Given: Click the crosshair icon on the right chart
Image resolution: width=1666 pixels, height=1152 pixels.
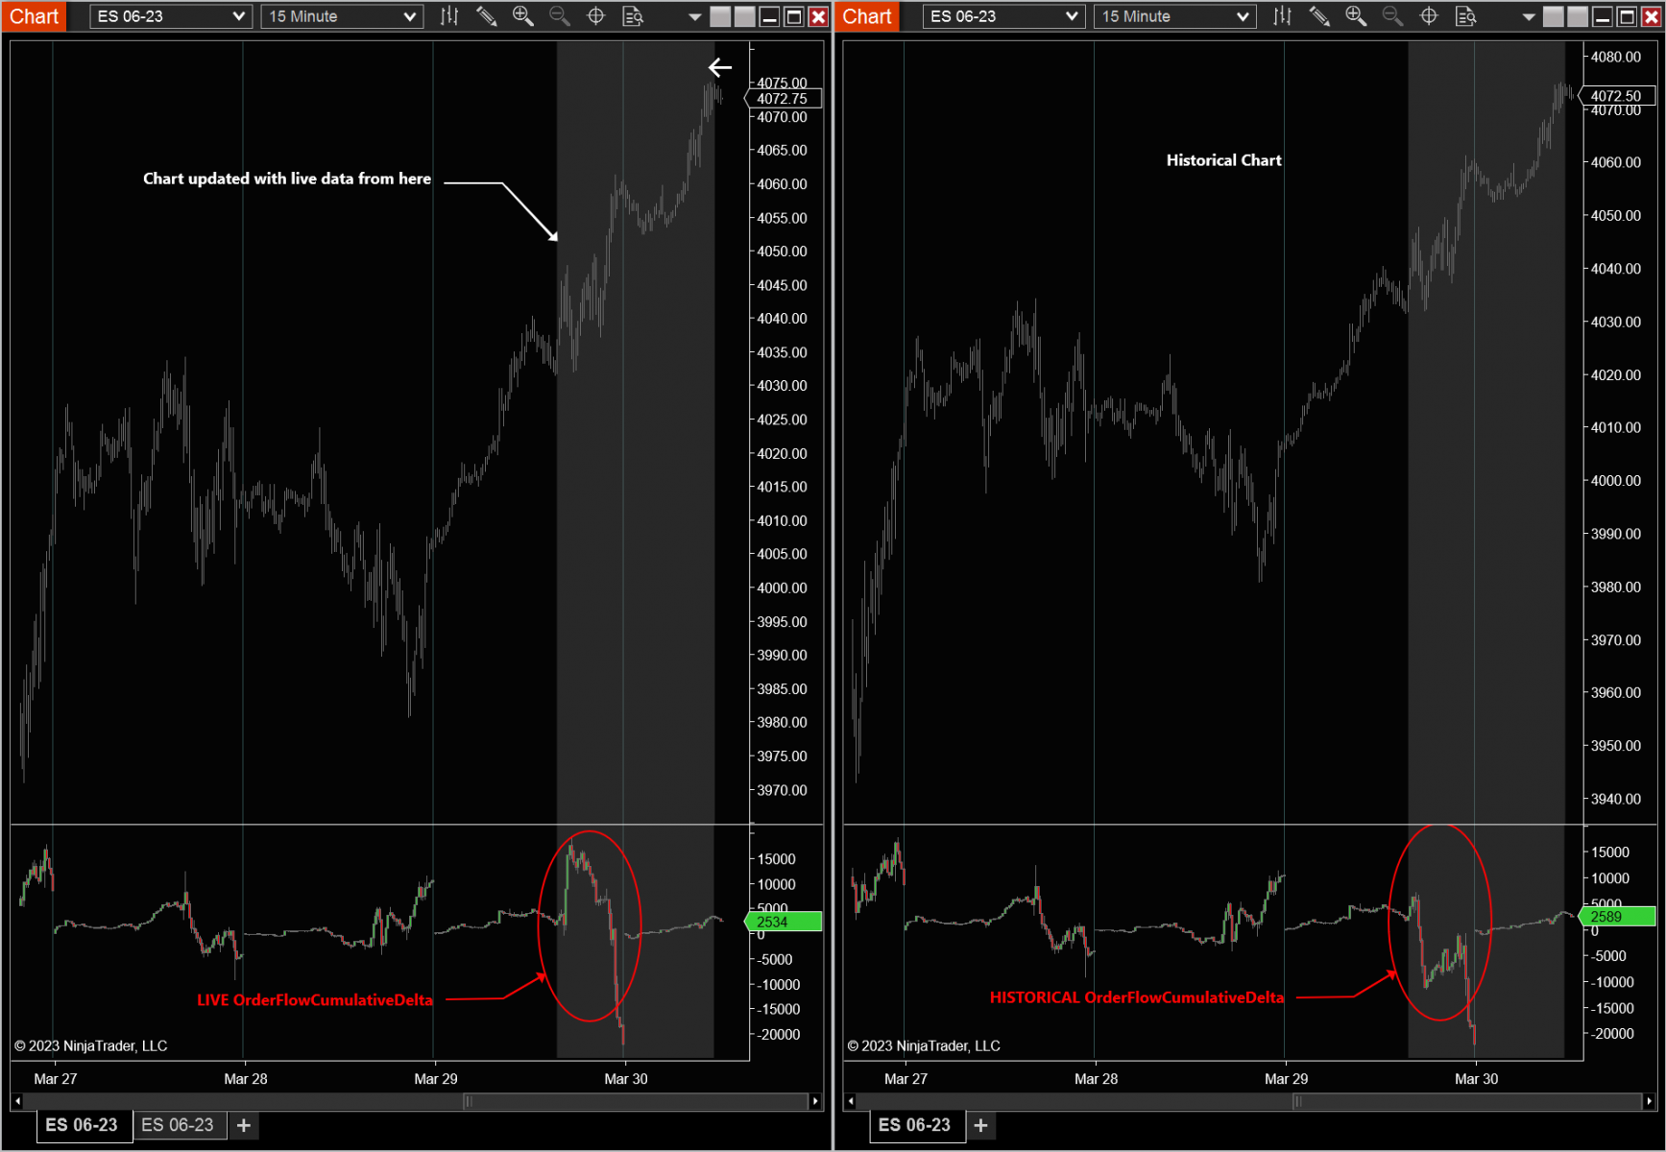Looking at the screenshot, I should click(1429, 15).
